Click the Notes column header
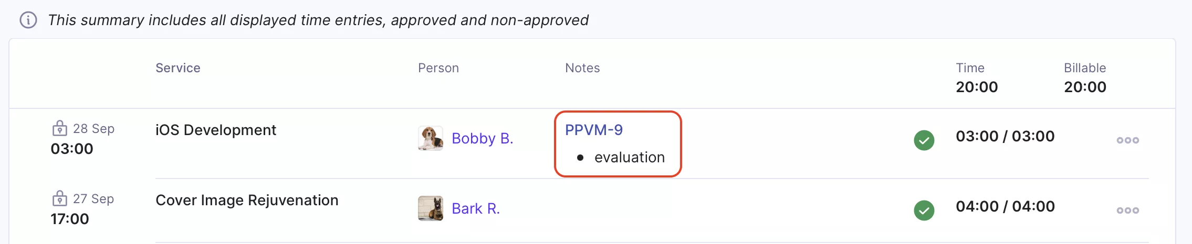The height and width of the screenshot is (244, 1192). point(582,68)
